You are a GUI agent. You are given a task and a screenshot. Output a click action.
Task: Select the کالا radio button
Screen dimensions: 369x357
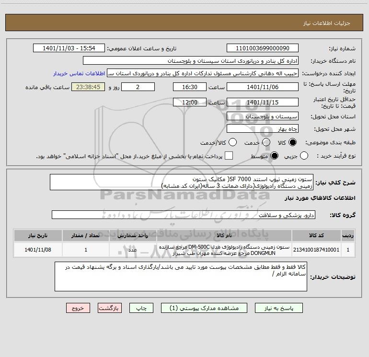pyautogui.click(x=292, y=142)
